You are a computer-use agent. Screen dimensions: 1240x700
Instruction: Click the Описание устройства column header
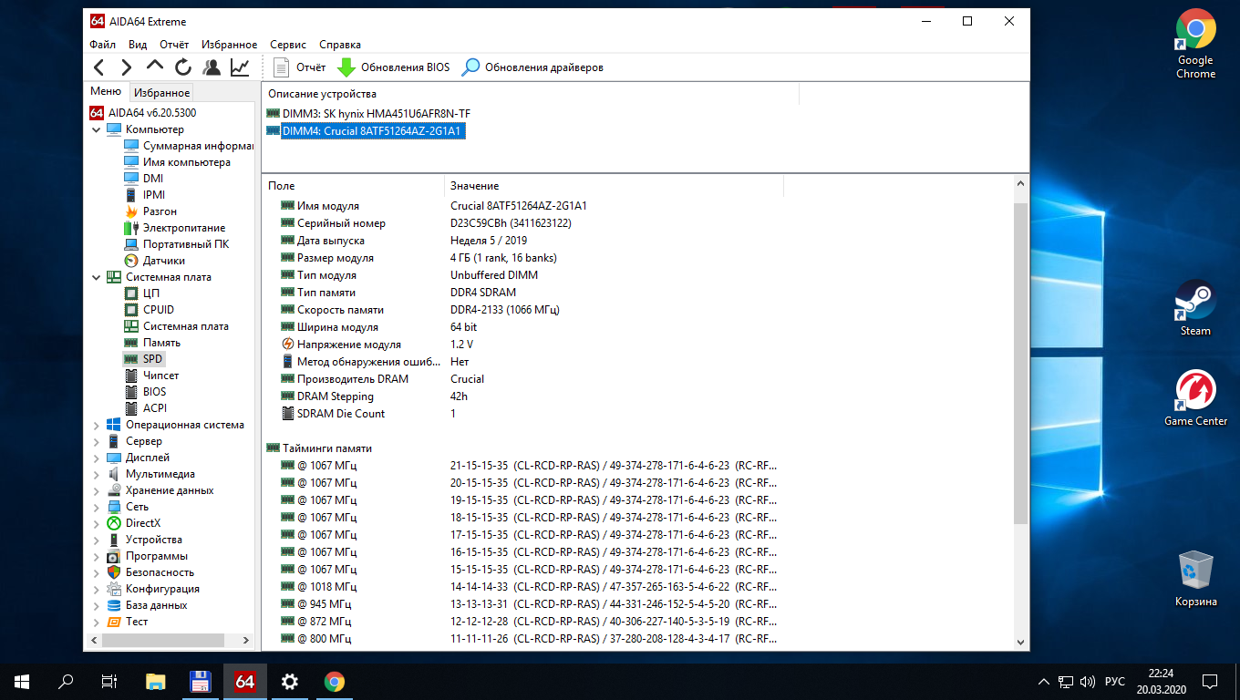pyautogui.click(x=530, y=94)
